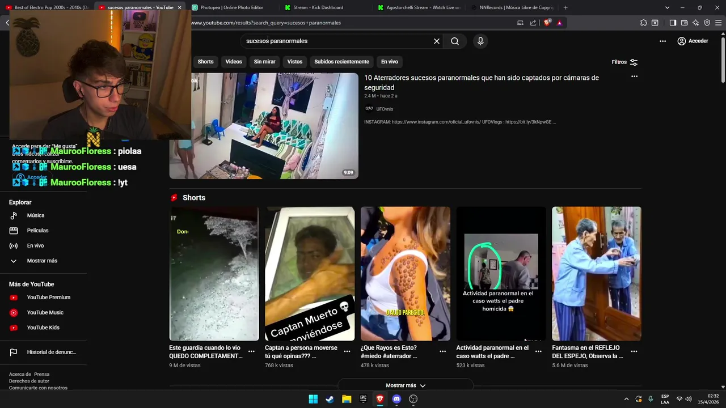This screenshot has height=408, width=726.
Task: Play the Este guardia cuando lo vio short
Action: coord(214,274)
